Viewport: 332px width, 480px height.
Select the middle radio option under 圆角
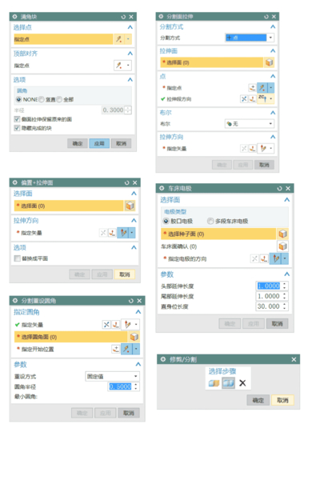tap(42, 99)
